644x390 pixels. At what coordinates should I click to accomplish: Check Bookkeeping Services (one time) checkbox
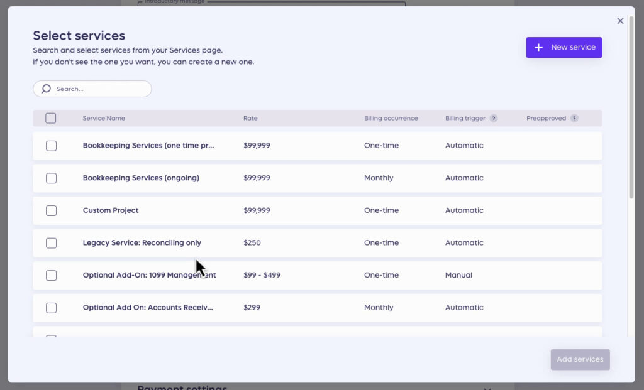pos(51,145)
